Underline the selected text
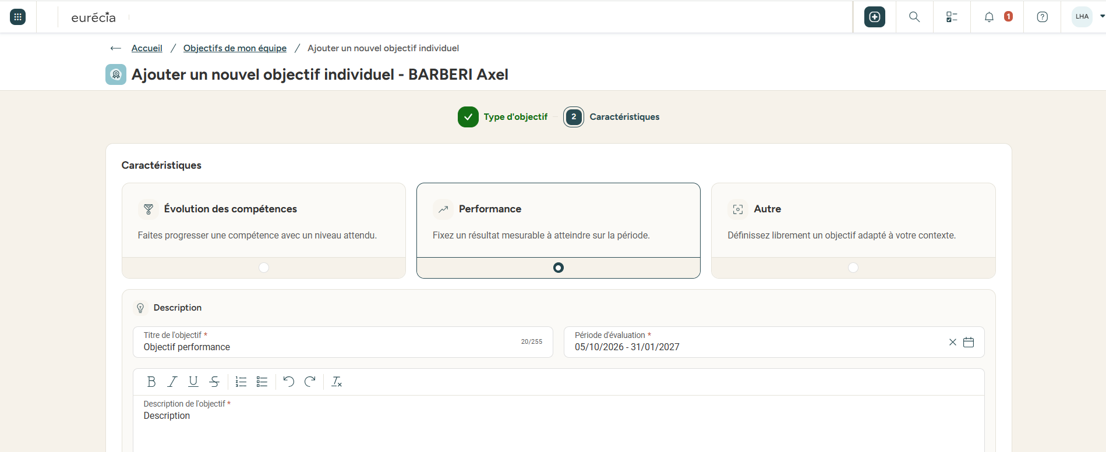 click(193, 382)
